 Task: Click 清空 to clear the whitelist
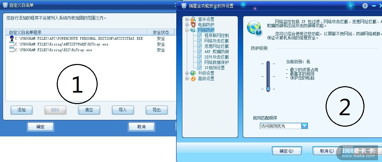[x=89, y=110]
